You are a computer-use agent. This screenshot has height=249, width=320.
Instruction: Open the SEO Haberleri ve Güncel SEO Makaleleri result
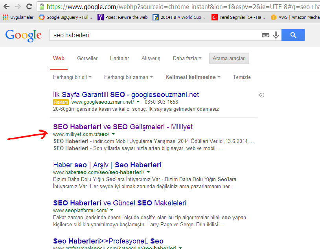pos(120,203)
